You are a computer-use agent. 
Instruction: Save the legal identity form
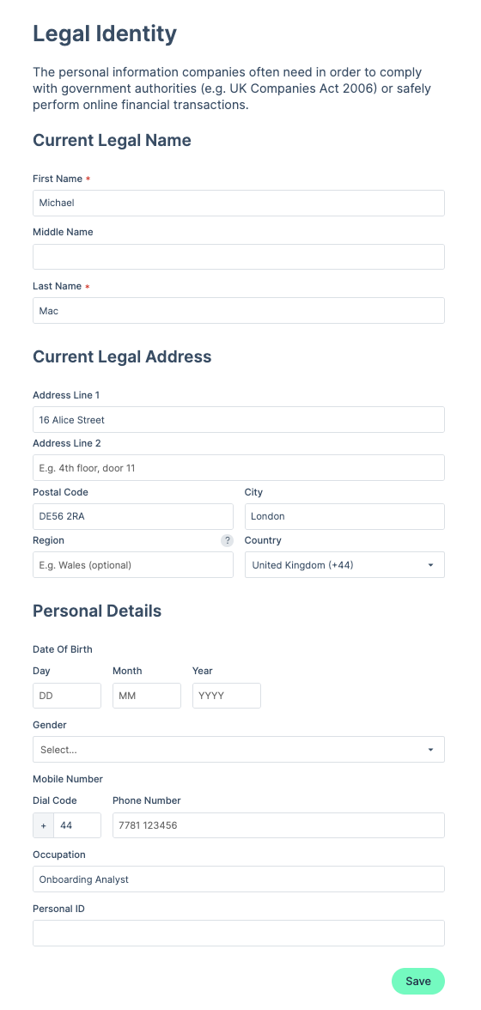418,981
